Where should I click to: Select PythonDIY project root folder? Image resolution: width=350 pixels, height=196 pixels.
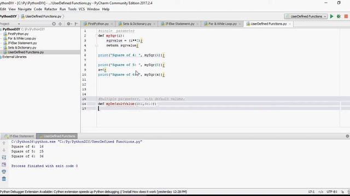click(11, 29)
